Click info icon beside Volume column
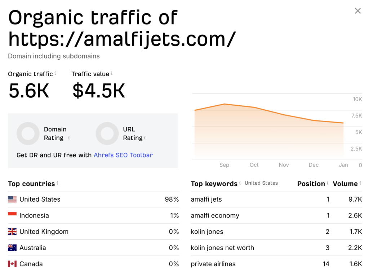 coord(360,183)
